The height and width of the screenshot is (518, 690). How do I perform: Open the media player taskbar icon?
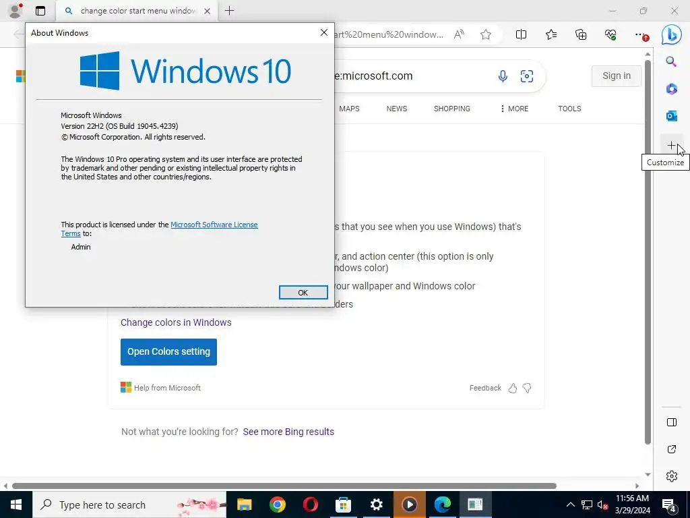(409, 505)
